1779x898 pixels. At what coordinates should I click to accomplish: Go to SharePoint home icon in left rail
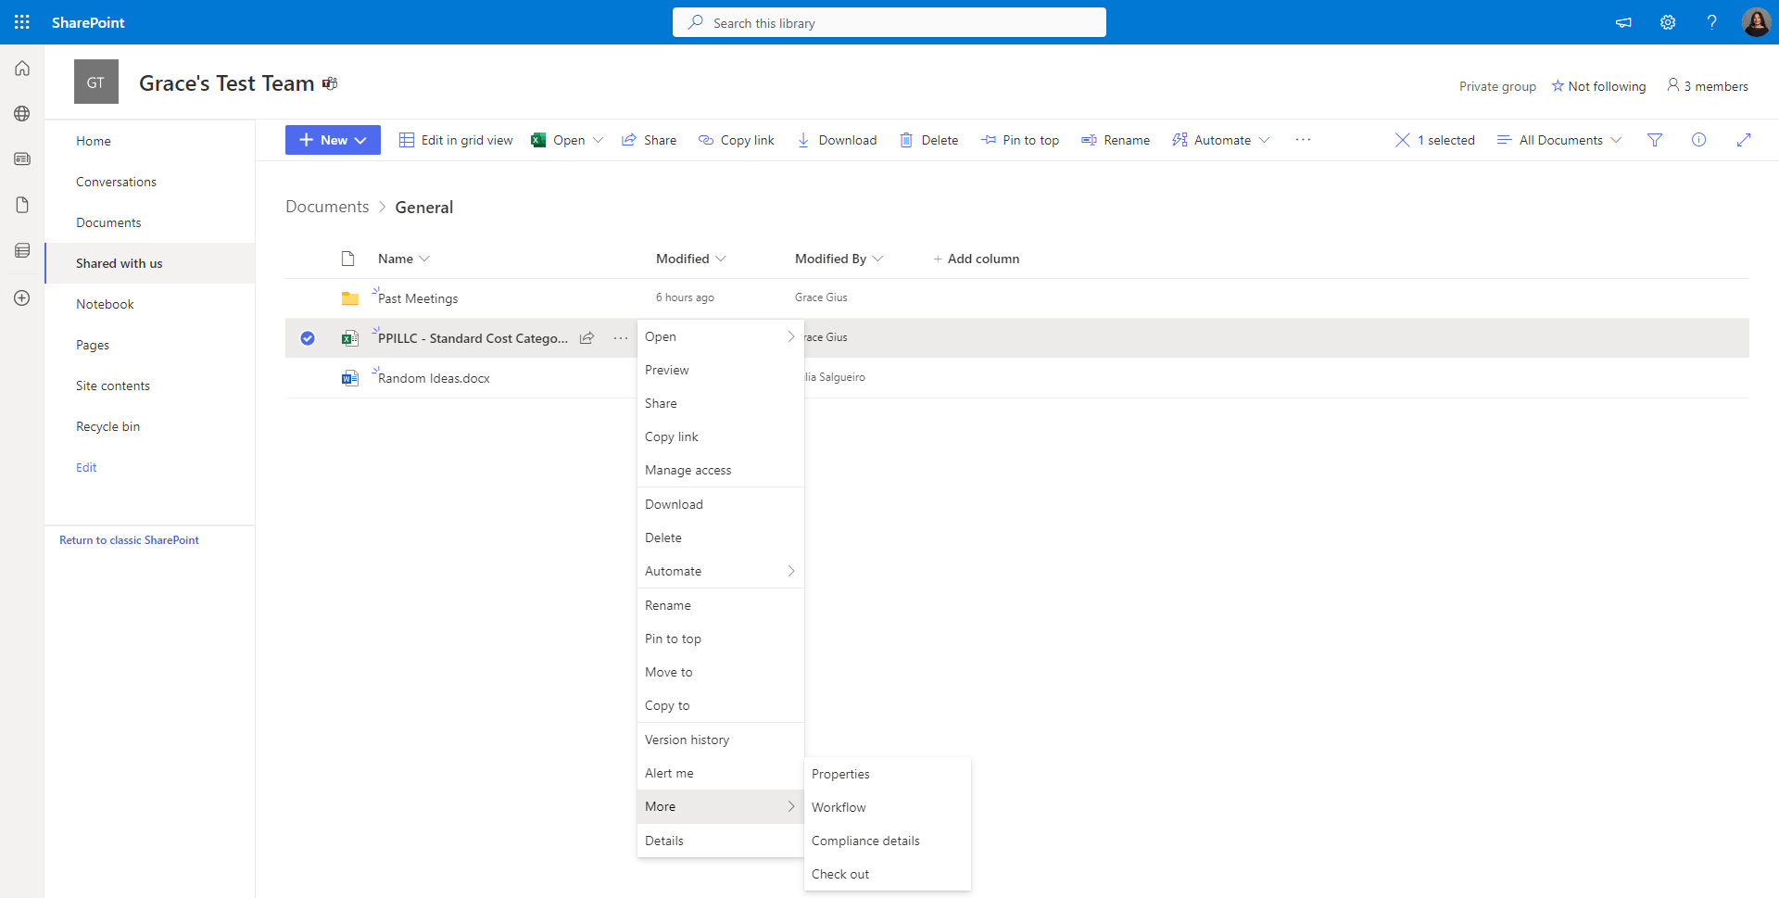click(22, 69)
